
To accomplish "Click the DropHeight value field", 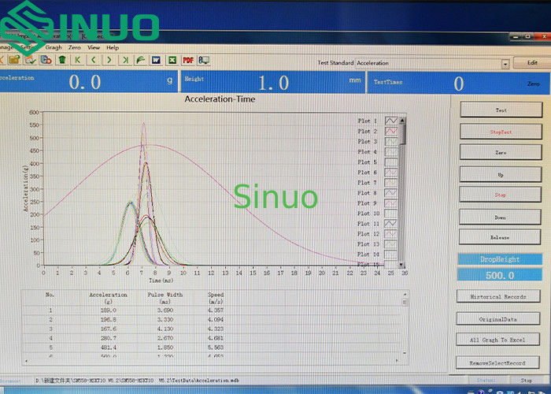I will pyautogui.click(x=501, y=275).
